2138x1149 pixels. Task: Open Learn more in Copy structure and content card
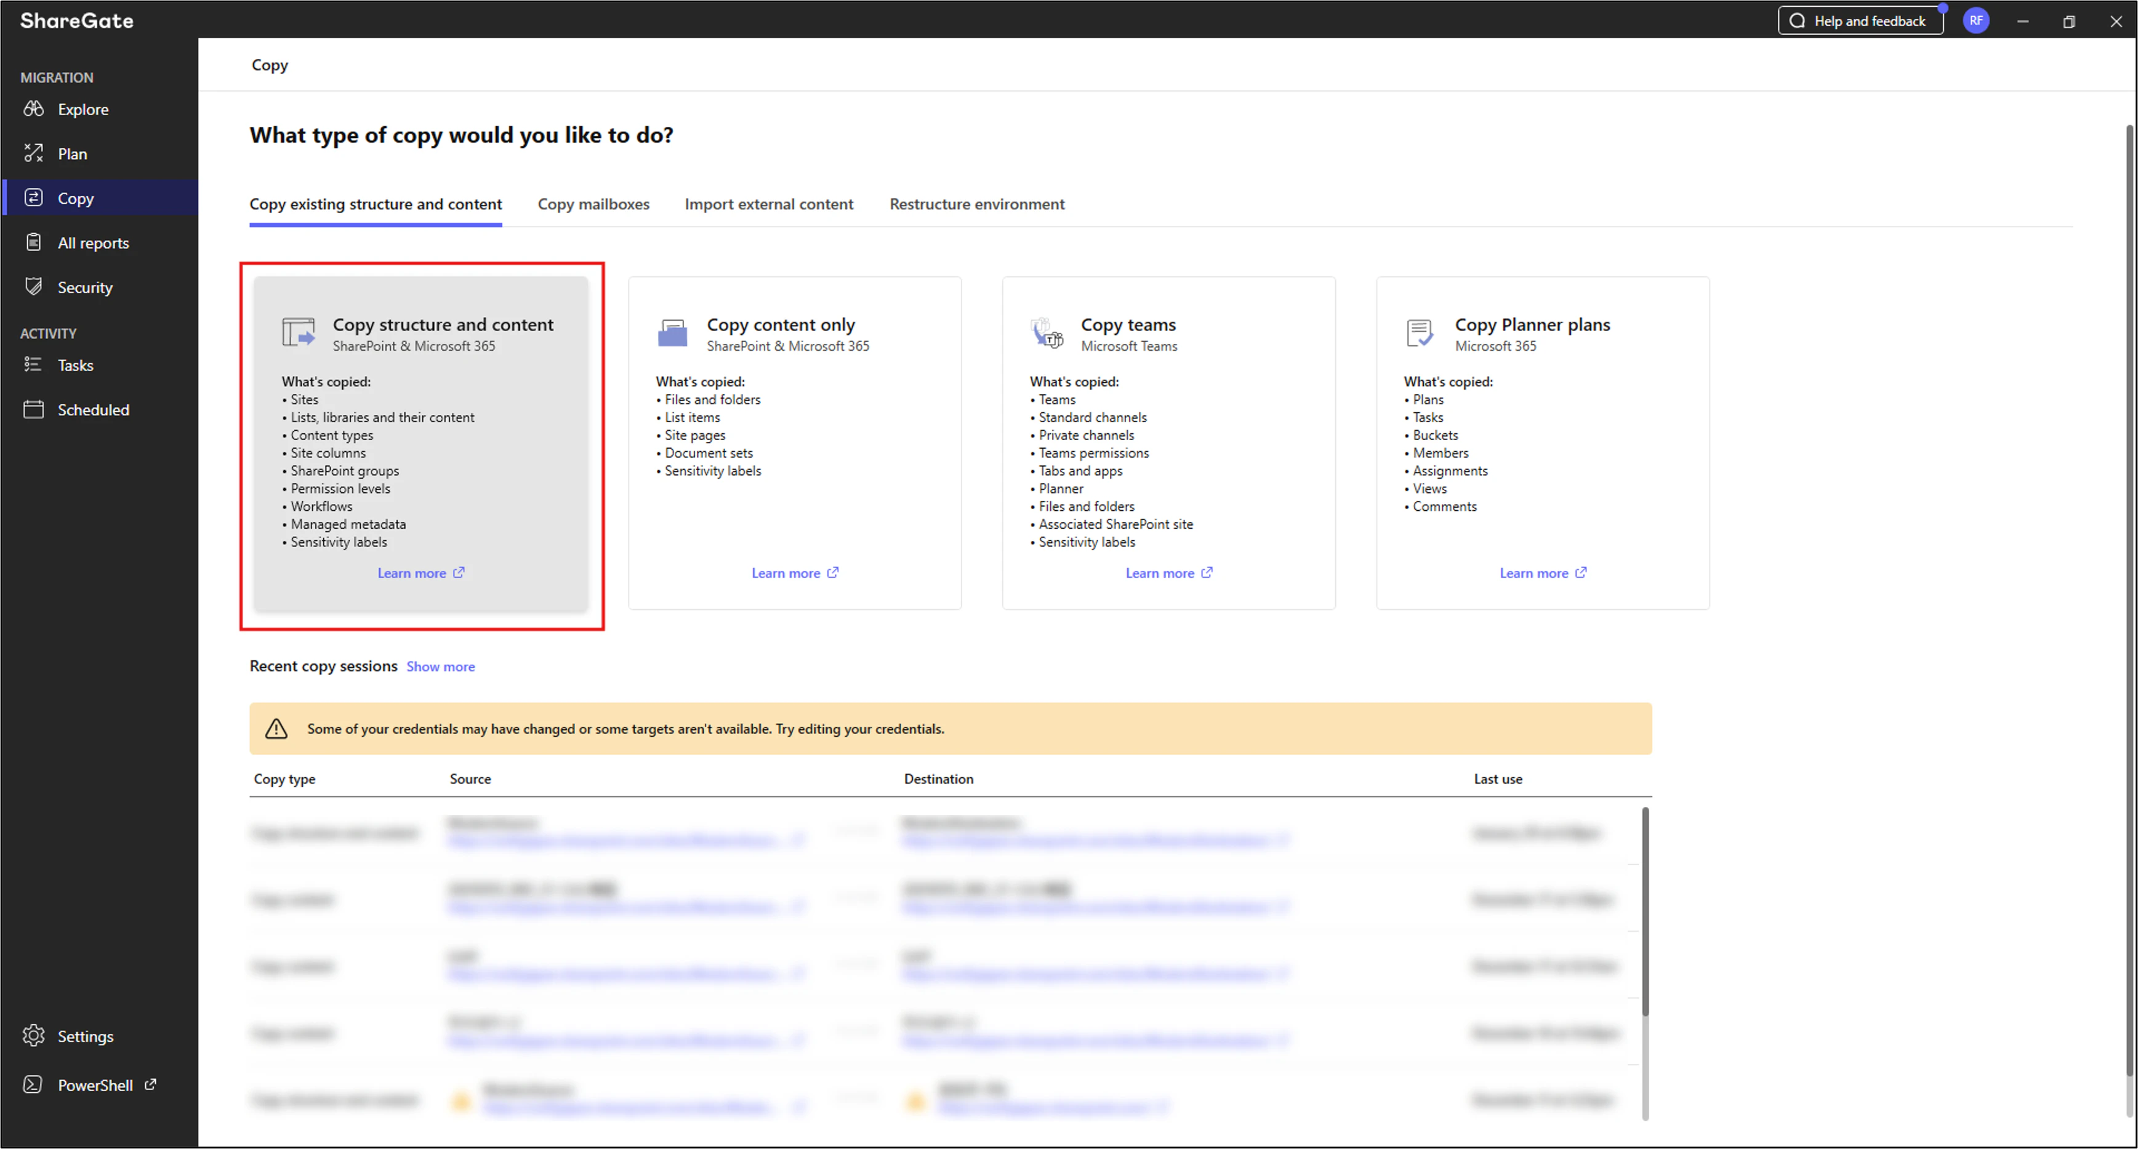coord(412,573)
